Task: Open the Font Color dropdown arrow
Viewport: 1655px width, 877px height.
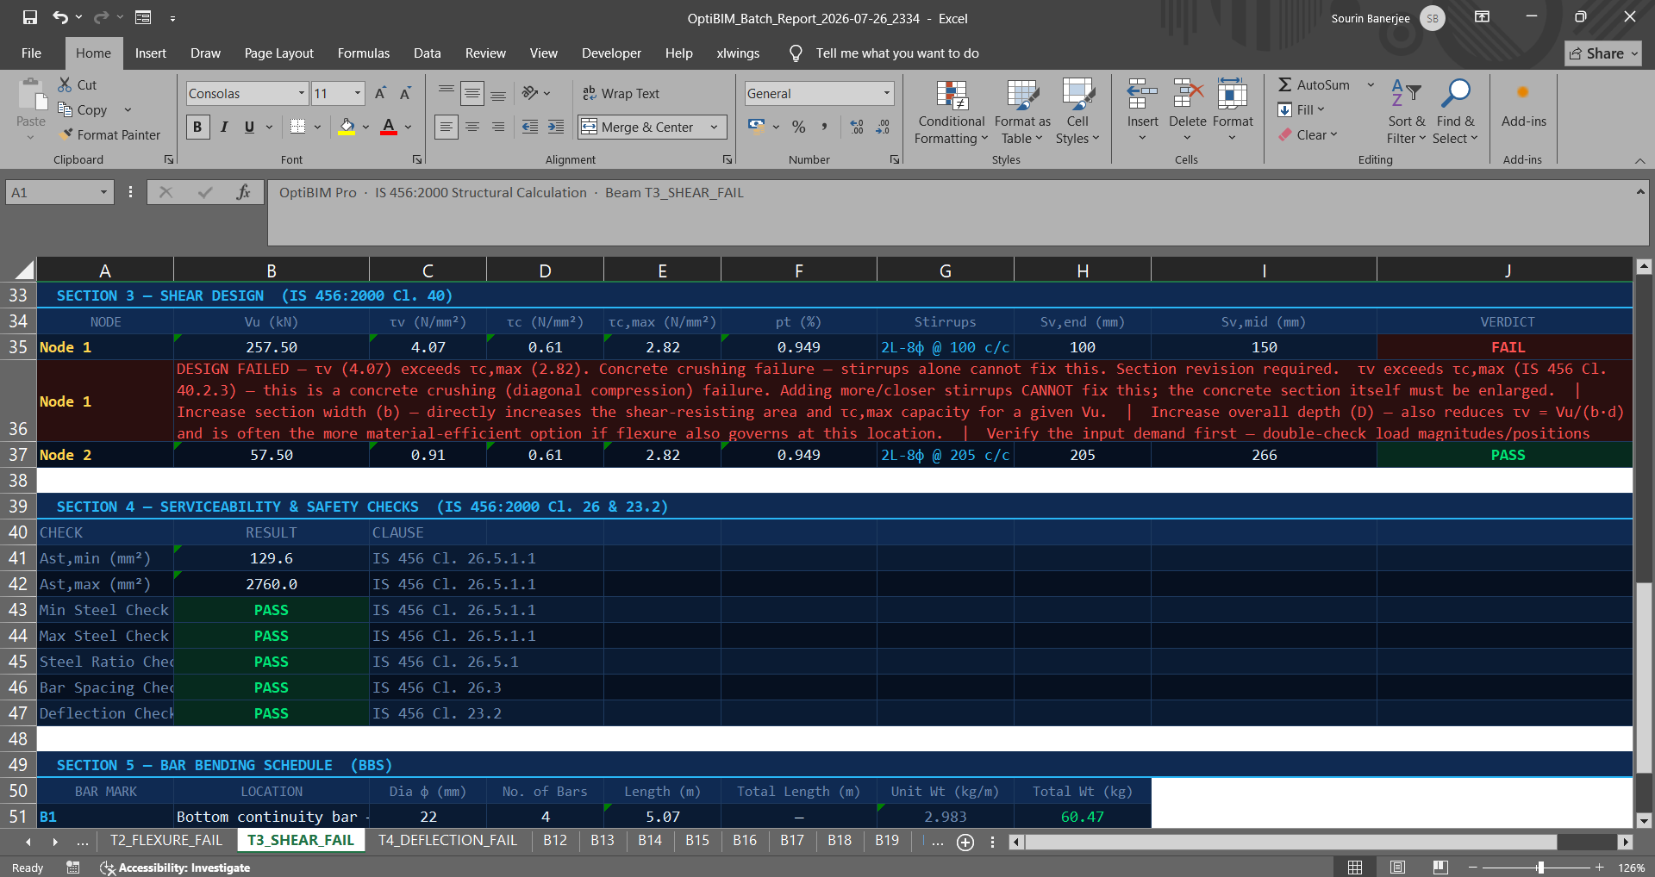Action: [x=408, y=127]
